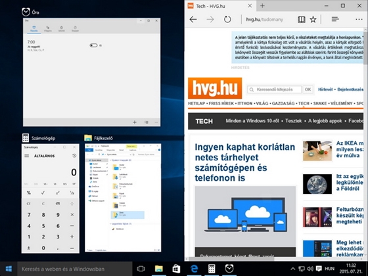
Task: Open the volume tray icon
Action: [x=310, y=269]
